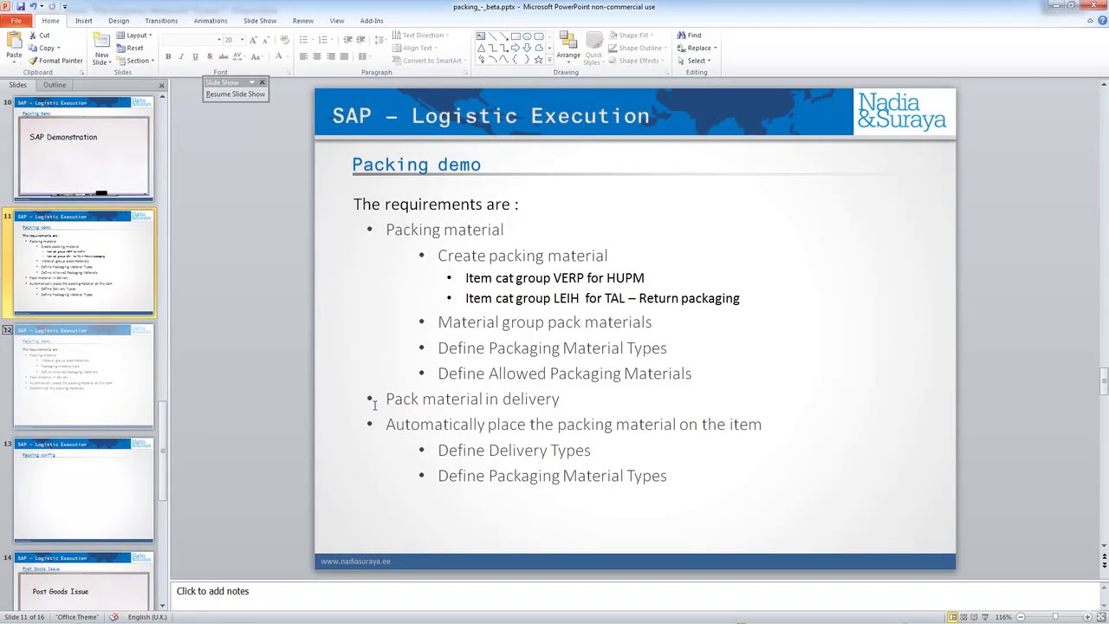Zoom out with minus button
This screenshot has width=1109, height=624.
click(x=1021, y=617)
